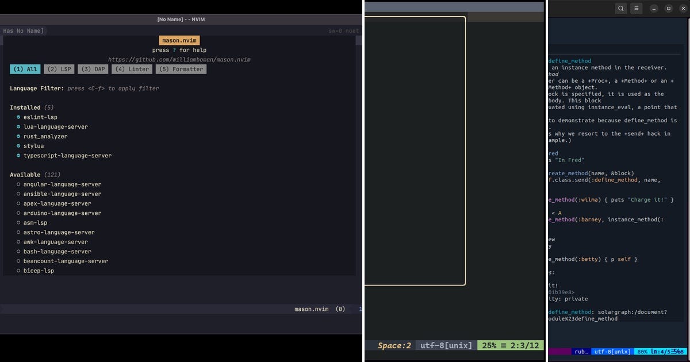
Task: Switch to the (2) LSP tab
Action: click(x=59, y=69)
